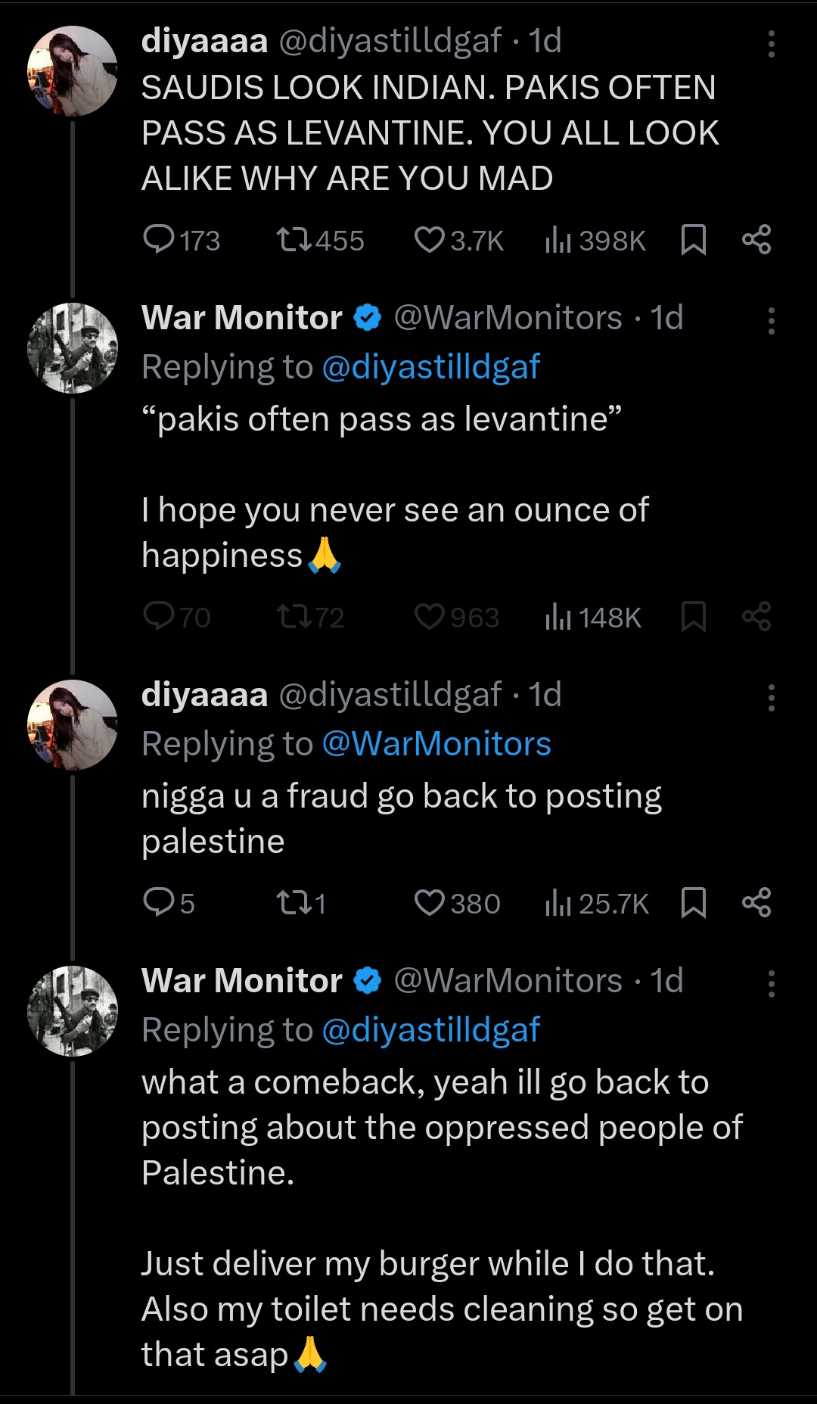The image size is (817, 1404).
Task: Bookmark the post with 25.7K views
Action: tap(694, 902)
